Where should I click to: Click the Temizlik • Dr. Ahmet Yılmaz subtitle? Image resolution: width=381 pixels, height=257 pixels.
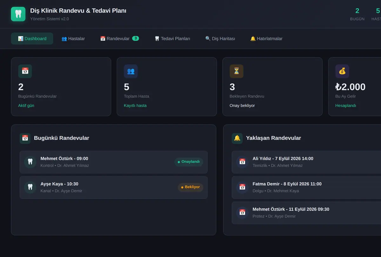pyautogui.click(x=277, y=165)
